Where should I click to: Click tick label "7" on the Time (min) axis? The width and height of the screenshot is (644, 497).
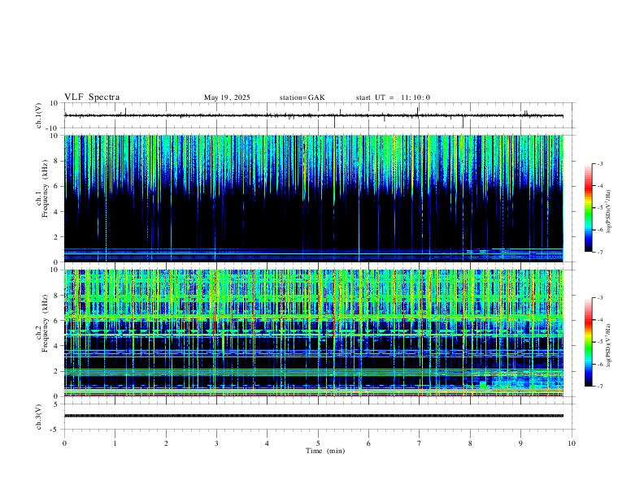420,443
